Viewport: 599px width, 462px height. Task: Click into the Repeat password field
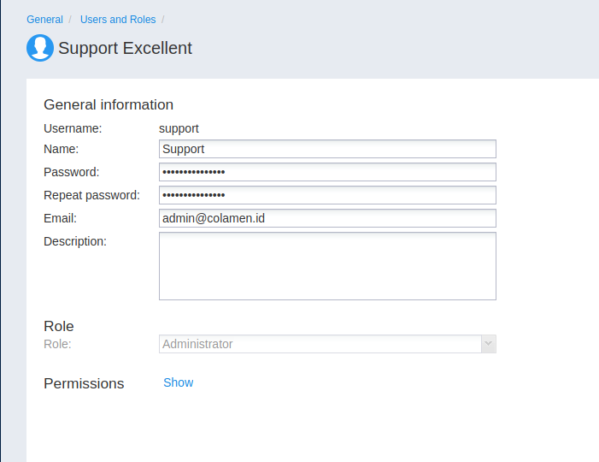click(x=327, y=195)
